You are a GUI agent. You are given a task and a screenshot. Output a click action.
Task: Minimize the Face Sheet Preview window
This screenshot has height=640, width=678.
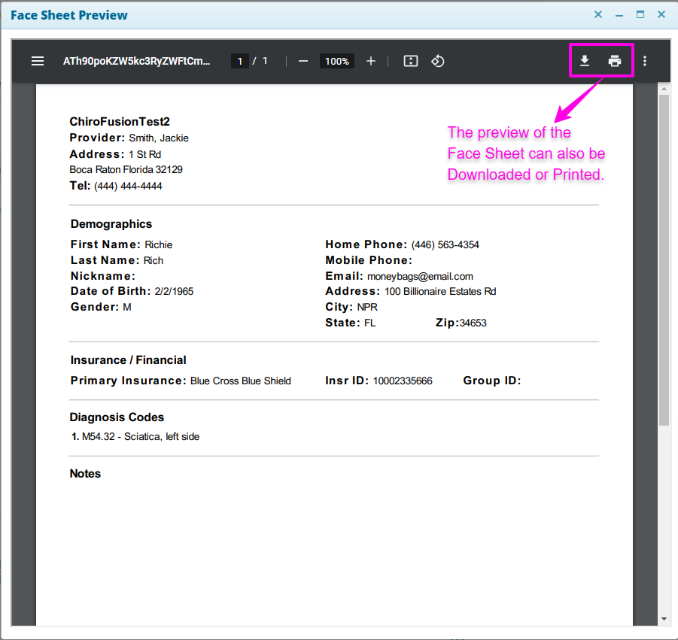coord(619,15)
